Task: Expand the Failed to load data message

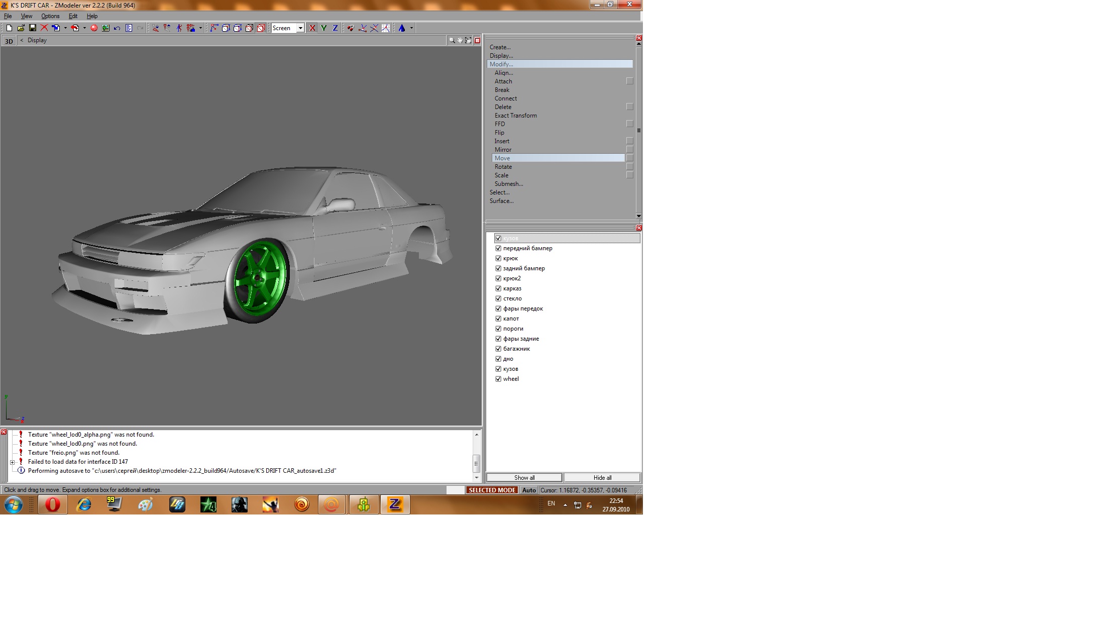Action: click(x=13, y=462)
